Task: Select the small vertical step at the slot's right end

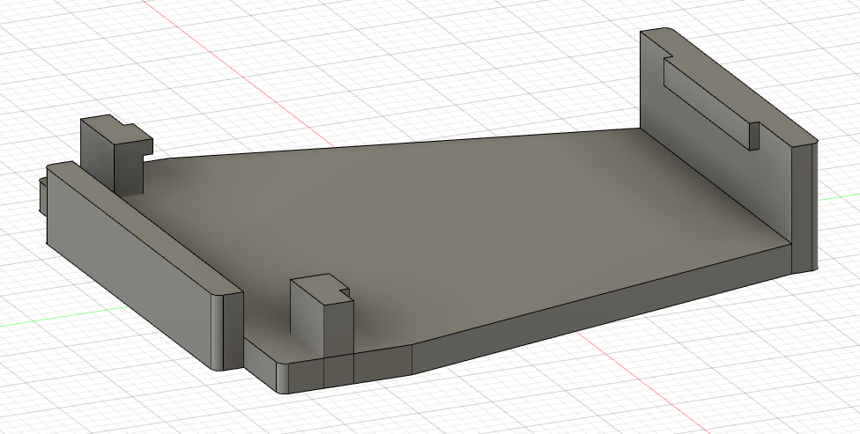Action: coord(754,135)
